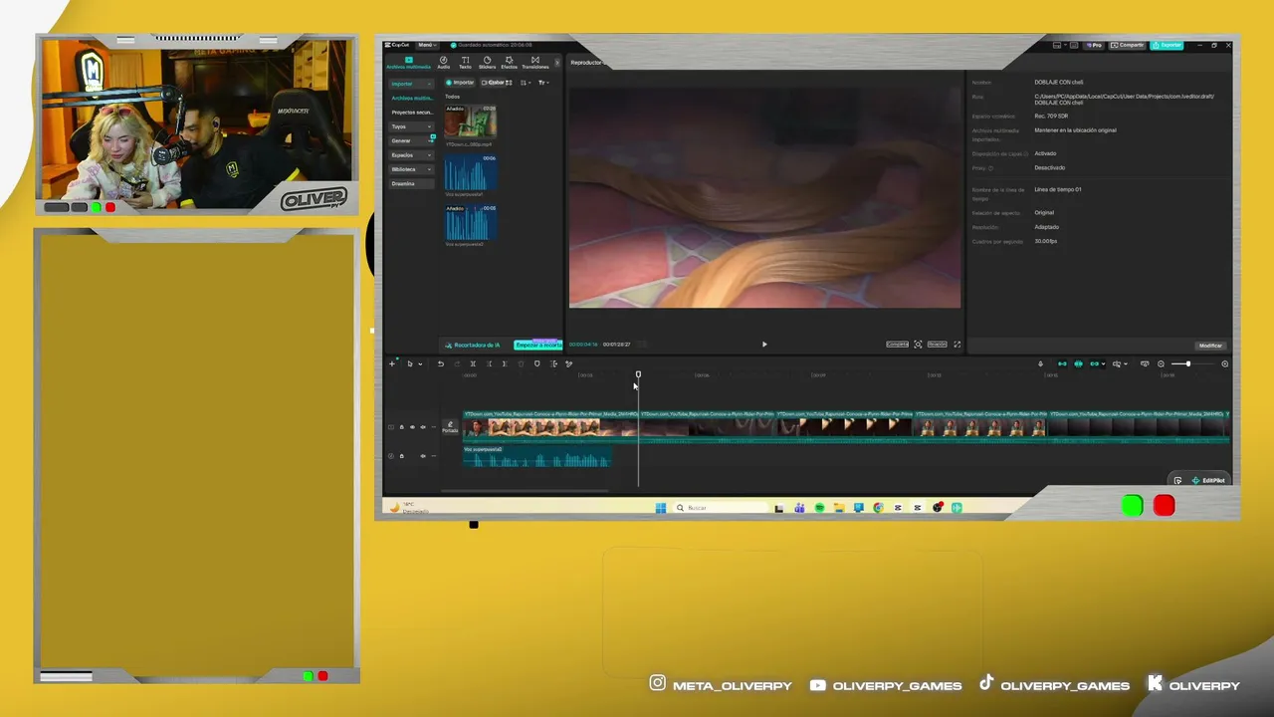Expand the Biblioteca sidebar section

pos(411,169)
